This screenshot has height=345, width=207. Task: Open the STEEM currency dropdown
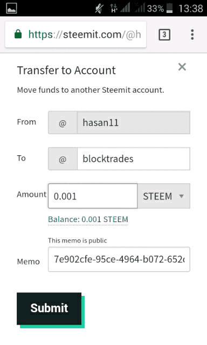164,196
